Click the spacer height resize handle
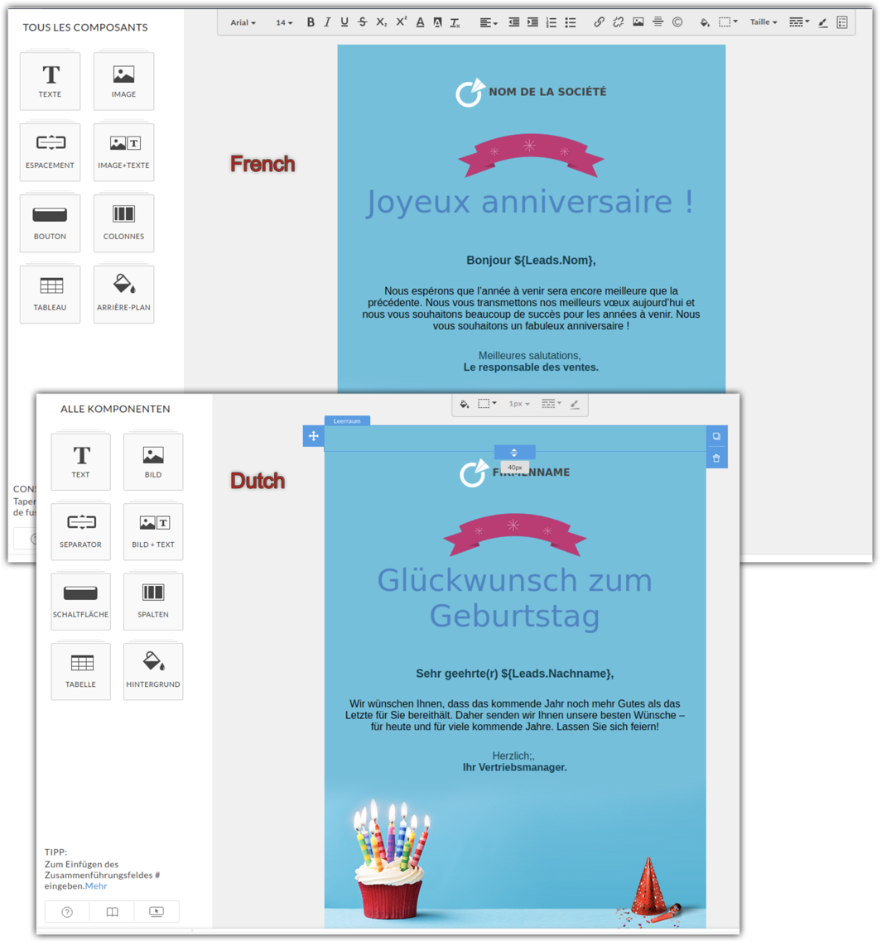Image resolution: width=896 pixels, height=950 pixels. (514, 453)
